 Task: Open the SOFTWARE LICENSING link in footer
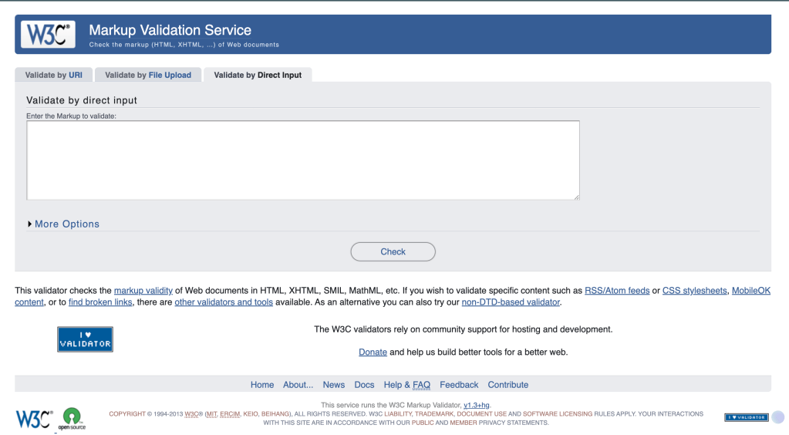[558, 414]
